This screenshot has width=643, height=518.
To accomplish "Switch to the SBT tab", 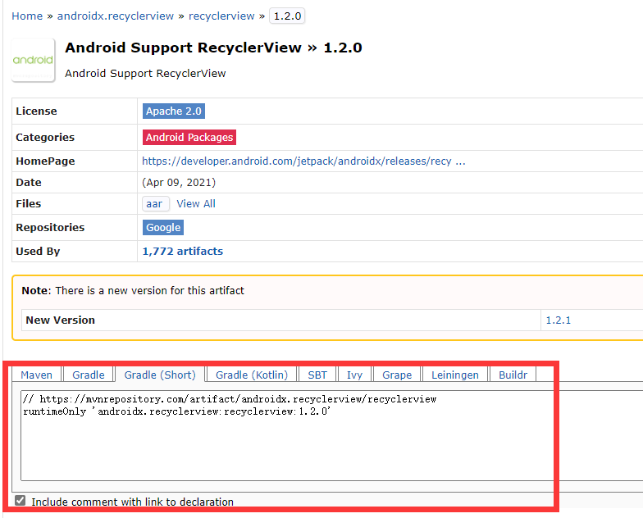I will pyautogui.click(x=317, y=375).
